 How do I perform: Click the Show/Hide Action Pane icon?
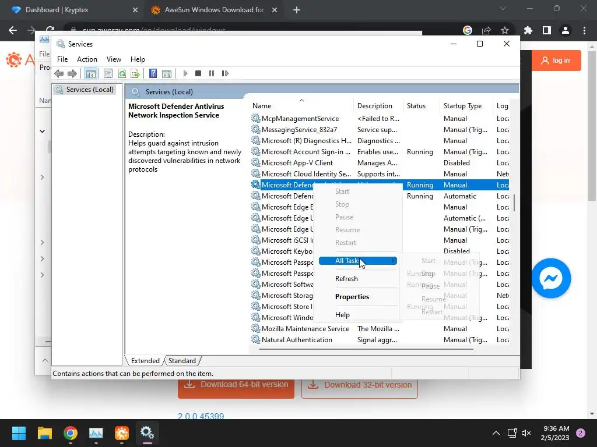[x=166, y=73]
